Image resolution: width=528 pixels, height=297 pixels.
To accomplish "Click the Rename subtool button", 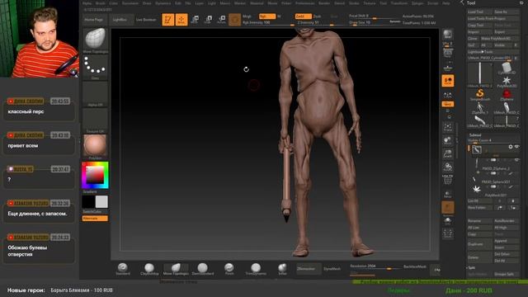I will pos(479,221).
